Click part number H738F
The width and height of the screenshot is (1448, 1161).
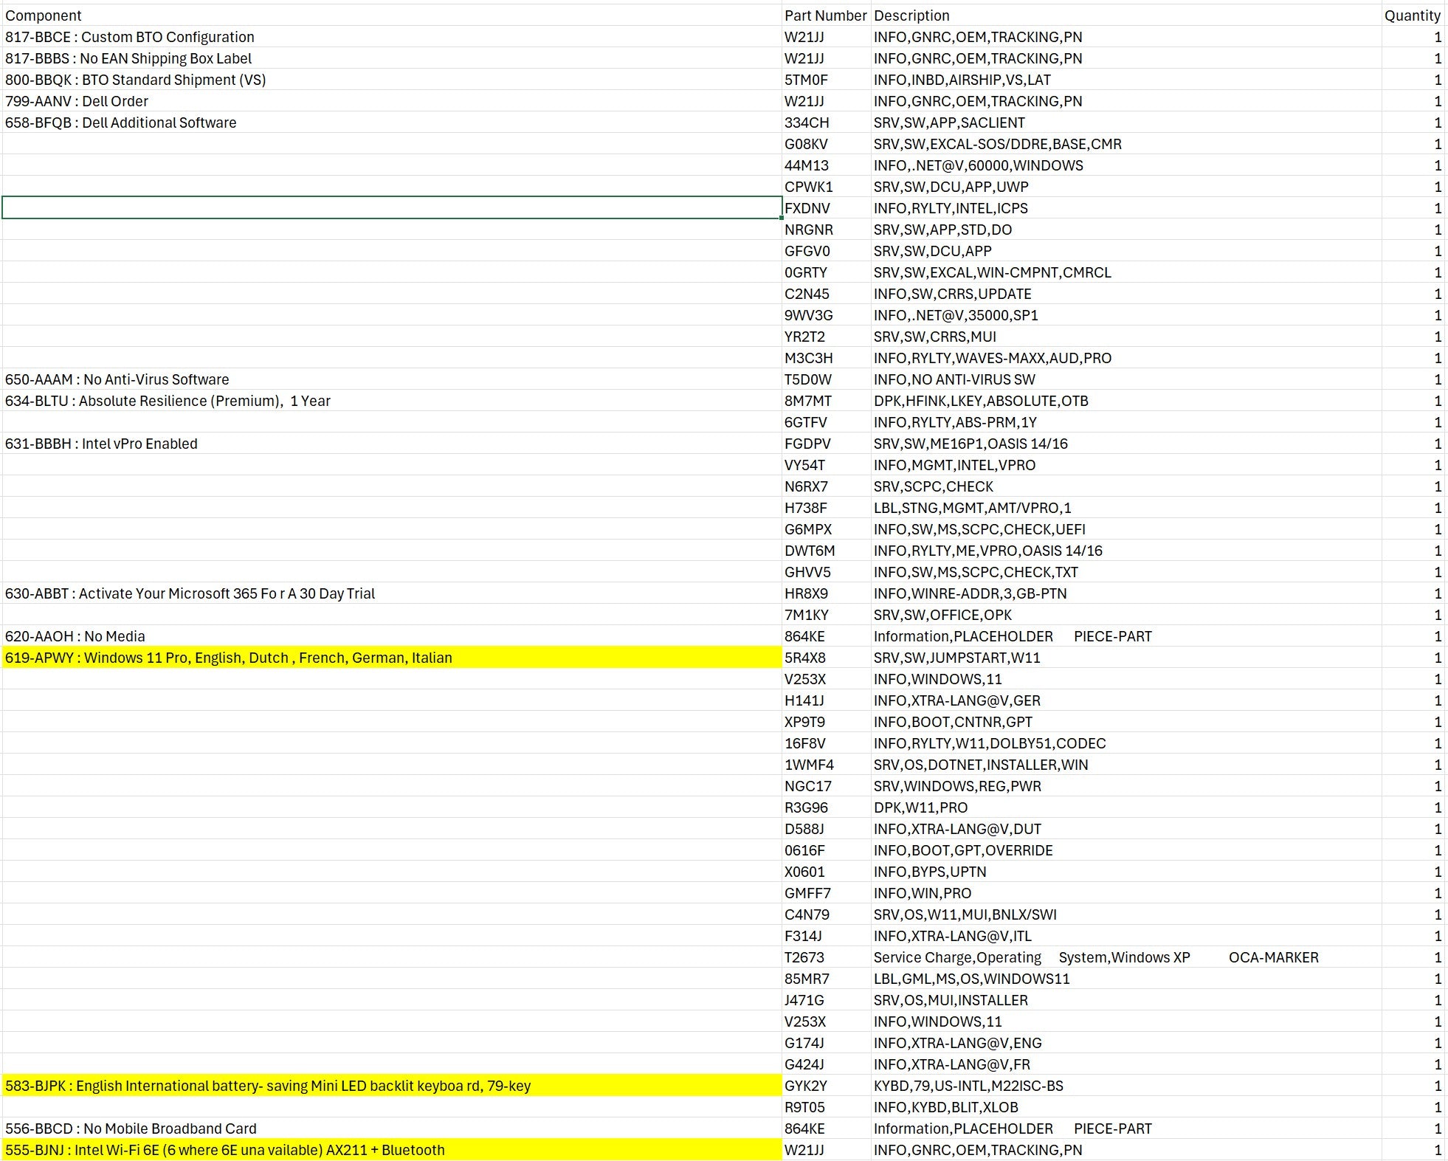click(x=826, y=508)
